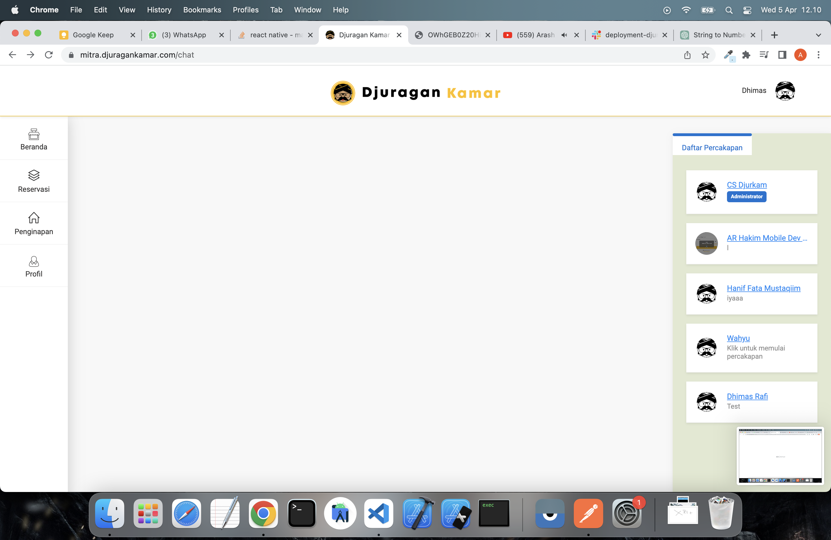Bookmark this page with star icon
The height and width of the screenshot is (540, 831).
(705, 55)
